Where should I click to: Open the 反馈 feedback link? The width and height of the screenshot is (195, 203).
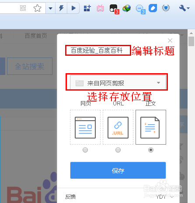pyautogui.click(x=70, y=197)
